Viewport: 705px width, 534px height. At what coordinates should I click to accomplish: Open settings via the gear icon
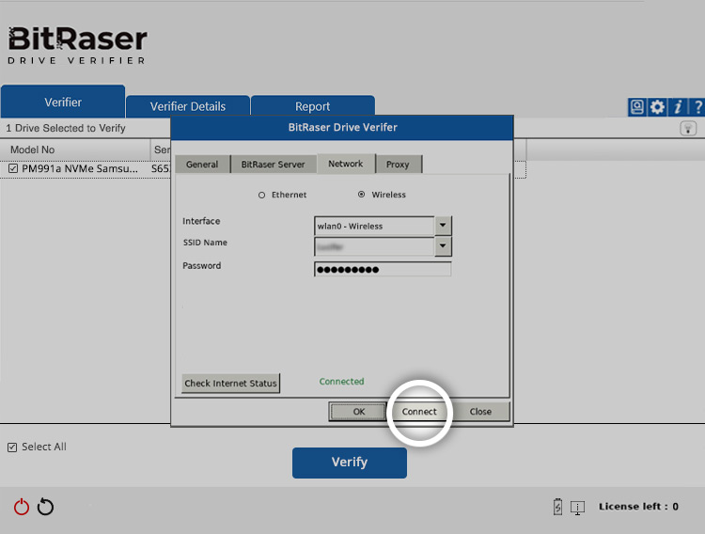pyautogui.click(x=657, y=107)
